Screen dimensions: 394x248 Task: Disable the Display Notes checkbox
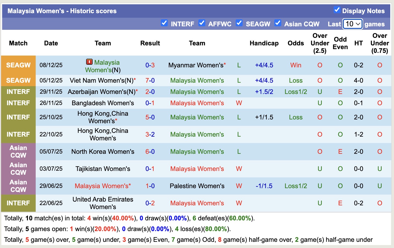coord(337,10)
